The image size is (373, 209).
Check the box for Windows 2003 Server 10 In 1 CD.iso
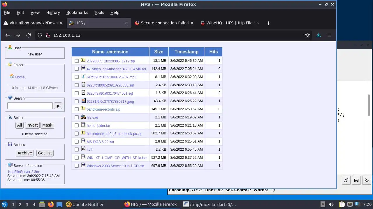[77, 166]
